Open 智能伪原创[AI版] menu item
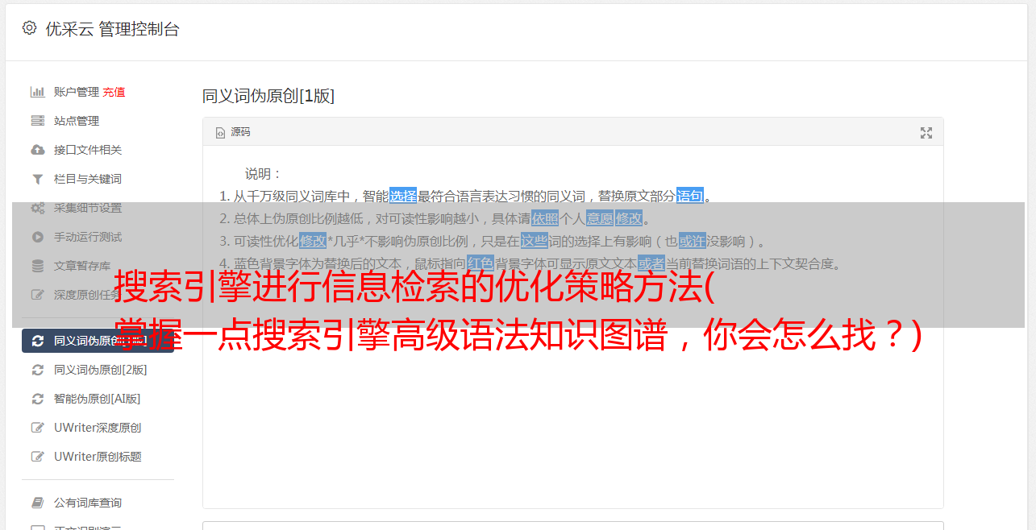This screenshot has width=1036, height=530. coord(98,399)
